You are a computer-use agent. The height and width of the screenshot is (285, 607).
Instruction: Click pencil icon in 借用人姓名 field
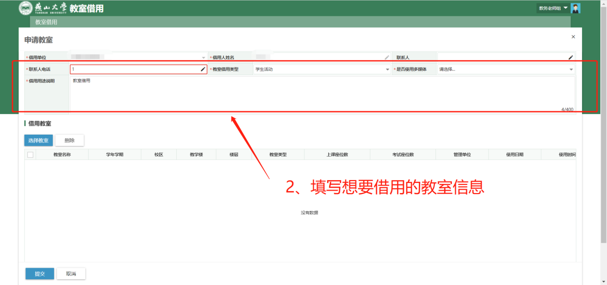click(387, 57)
